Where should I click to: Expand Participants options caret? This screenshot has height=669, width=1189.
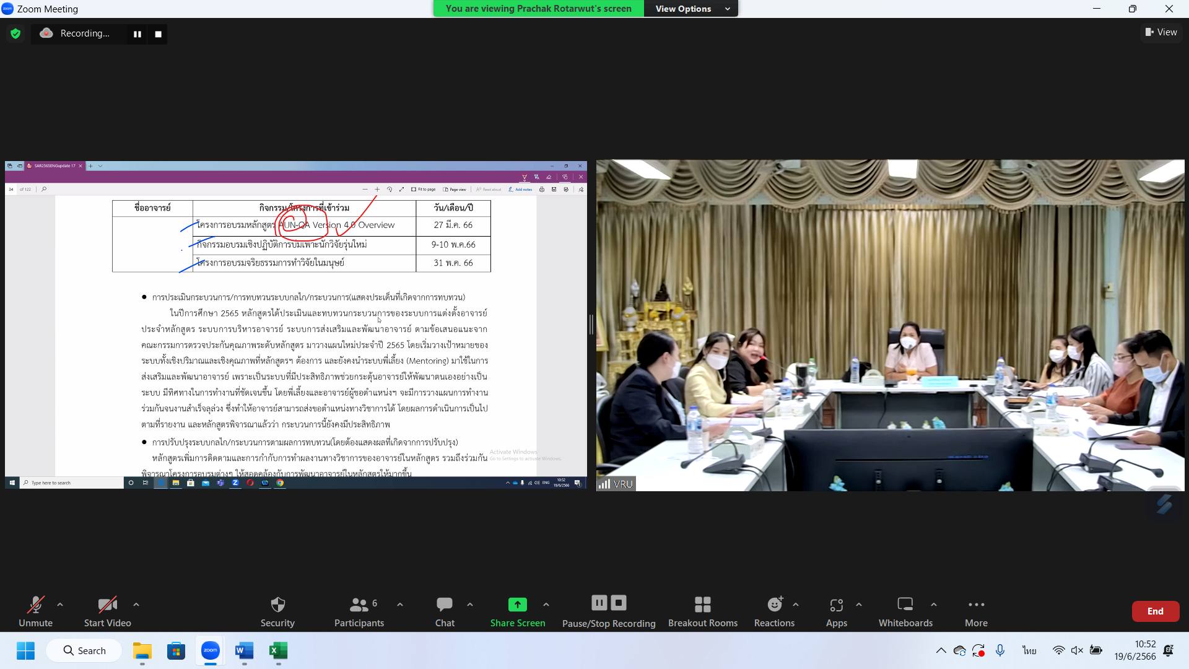point(399,605)
